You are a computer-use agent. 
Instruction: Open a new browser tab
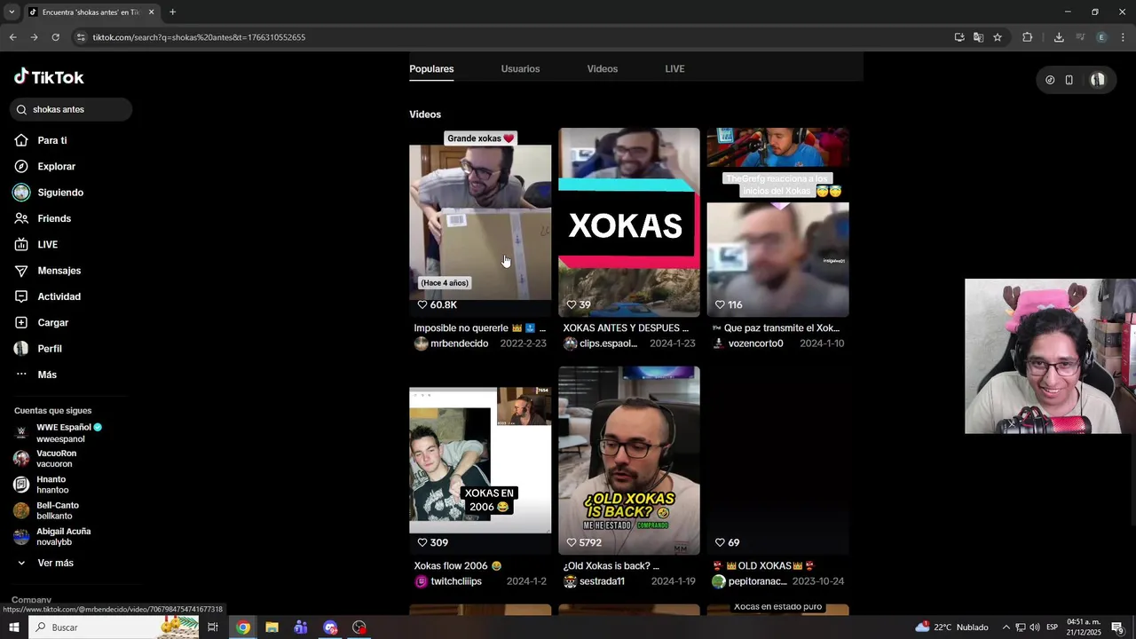pyautogui.click(x=172, y=12)
